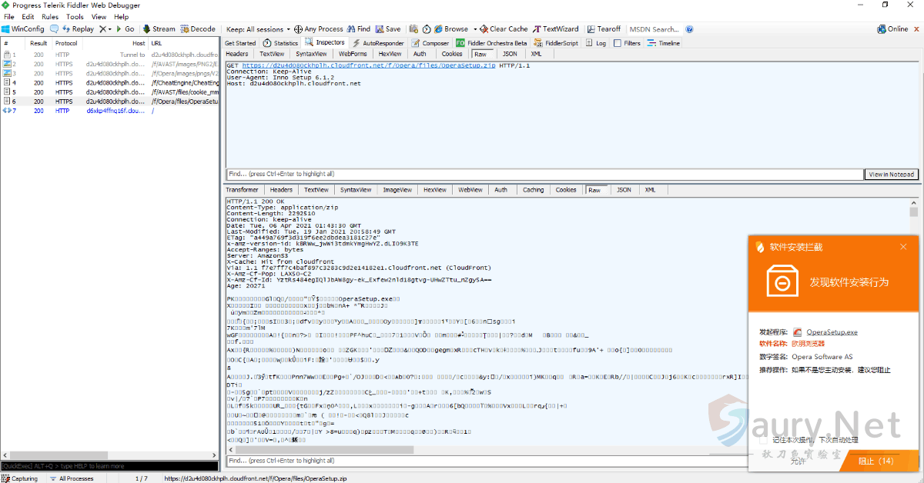924x483 pixels.
Task: Click the Tearoff toolbar button
Action: [604, 29]
